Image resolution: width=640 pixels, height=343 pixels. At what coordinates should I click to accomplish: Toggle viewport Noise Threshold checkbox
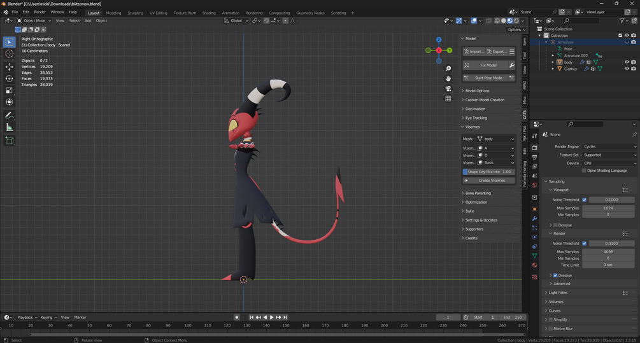(x=585, y=200)
